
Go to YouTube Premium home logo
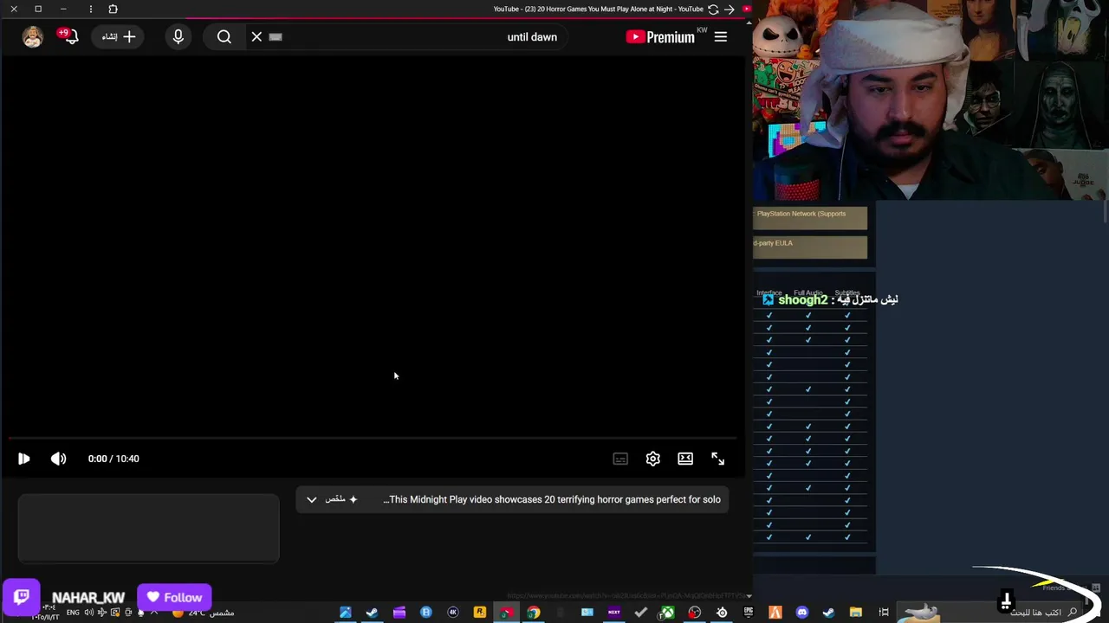pyautogui.click(x=660, y=36)
